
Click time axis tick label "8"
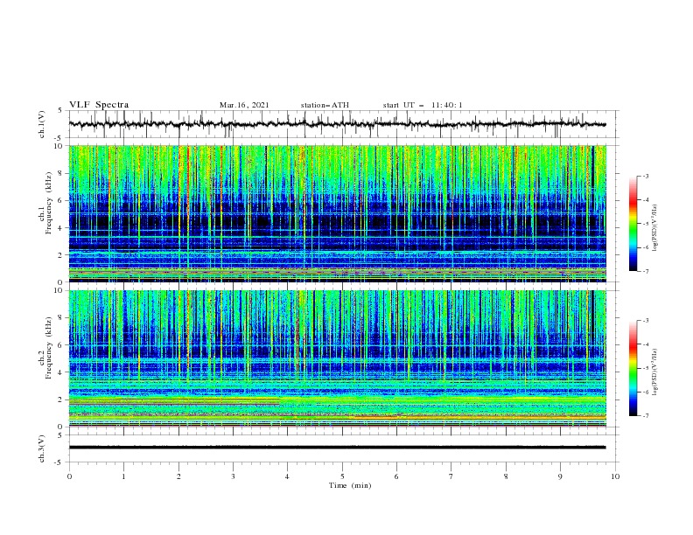[506, 476]
